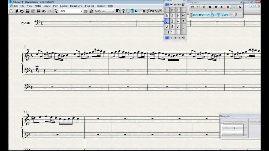Print the score with the printer icon
The width and height of the screenshot is (269, 151).
(39, 11)
